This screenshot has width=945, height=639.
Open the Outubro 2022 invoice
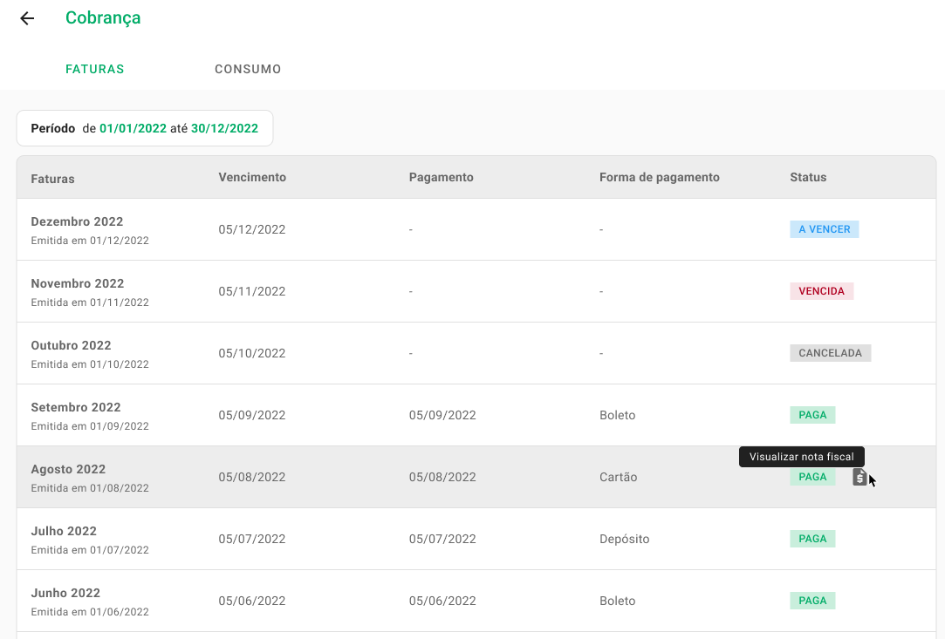coord(476,354)
